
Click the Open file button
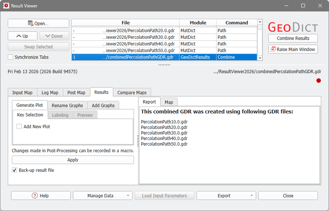38,23
